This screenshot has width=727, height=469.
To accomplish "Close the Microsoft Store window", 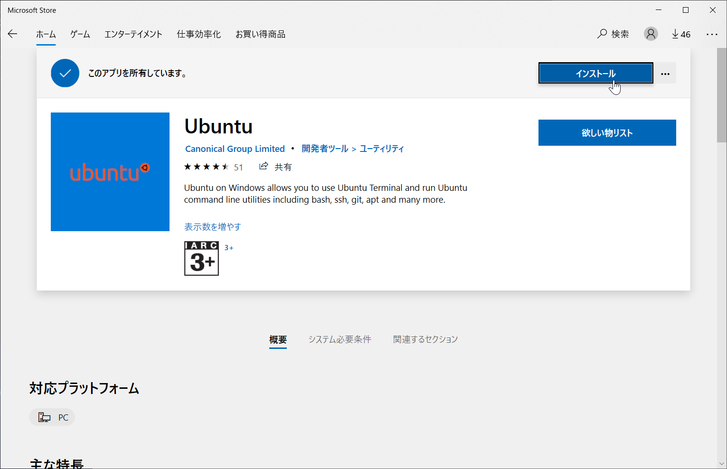I will click(713, 10).
